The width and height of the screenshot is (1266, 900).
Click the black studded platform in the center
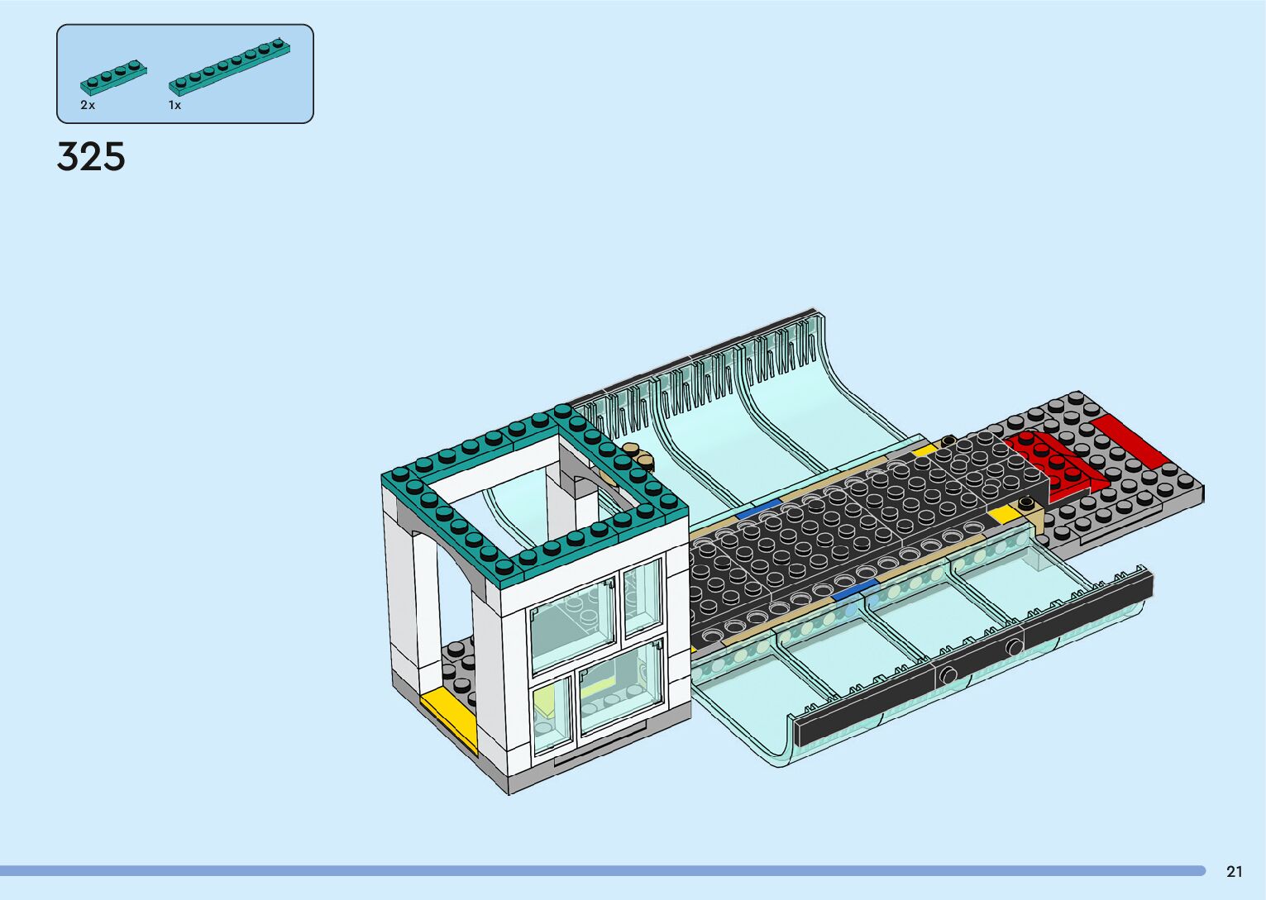(835, 529)
